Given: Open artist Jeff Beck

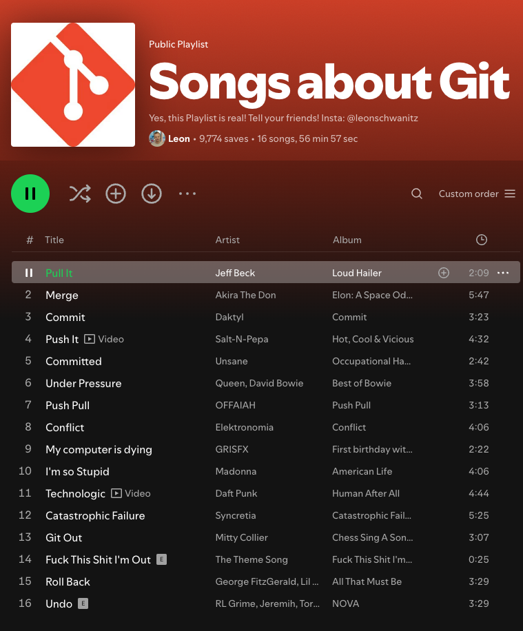Looking at the screenshot, I should pyautogui.click(x=235, y=273).
